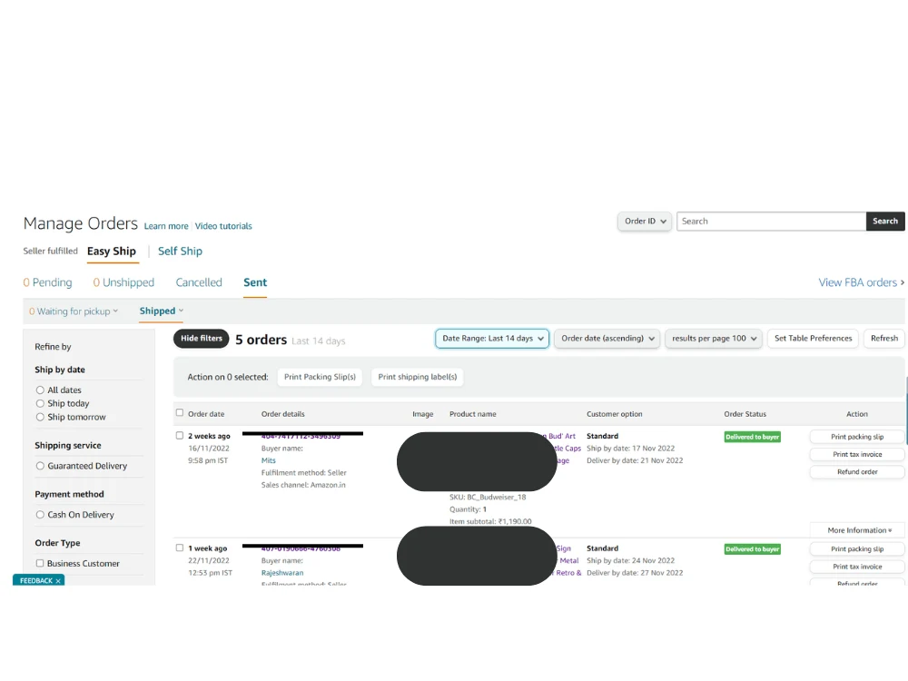Open the Order ID search type dropdown
The height and width of the screenshot is (681, 908).
tap(645, 222)
